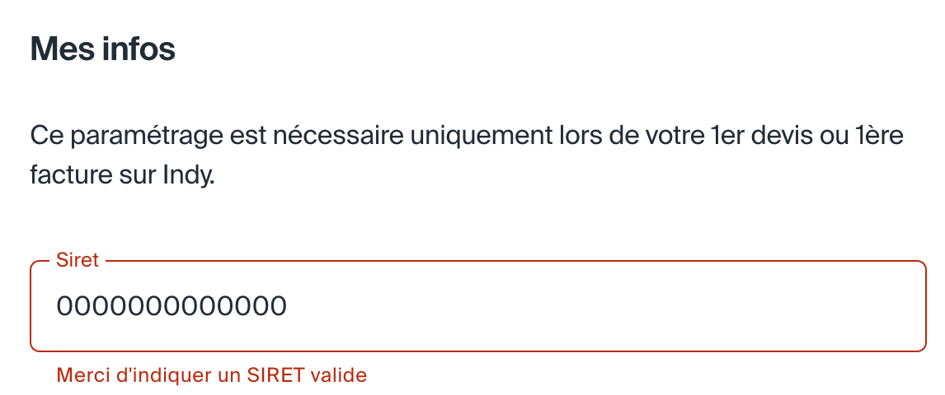Click the "Mes infos" heading
The image size is (945, 395).
(x=103, y=49)
